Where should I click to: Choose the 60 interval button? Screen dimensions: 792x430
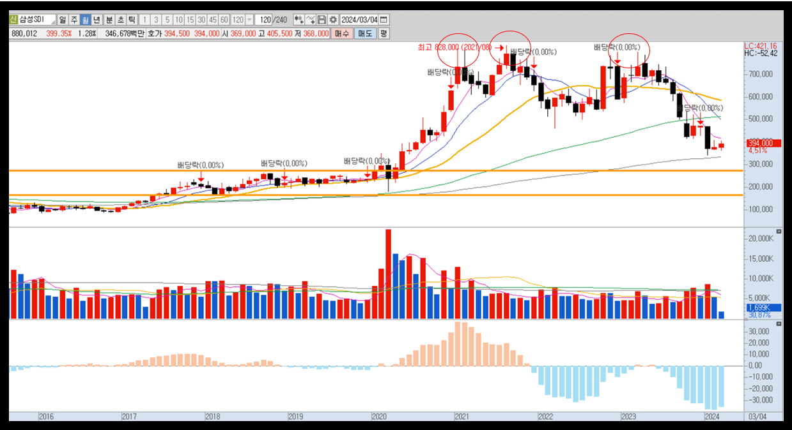pos(224,20)
